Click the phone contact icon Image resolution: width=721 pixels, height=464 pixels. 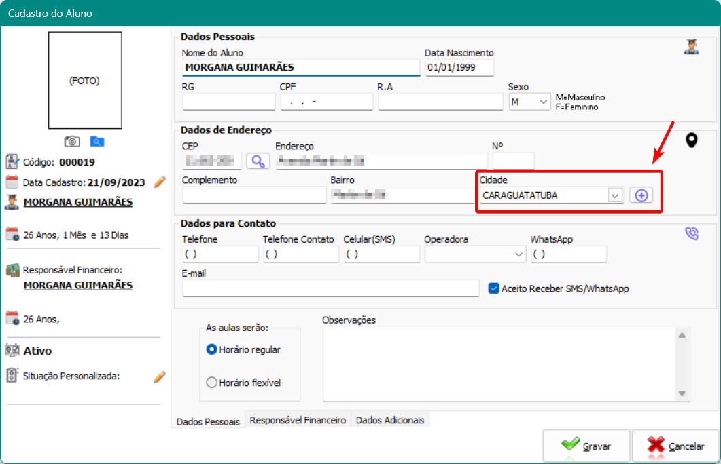coord(692,233)
